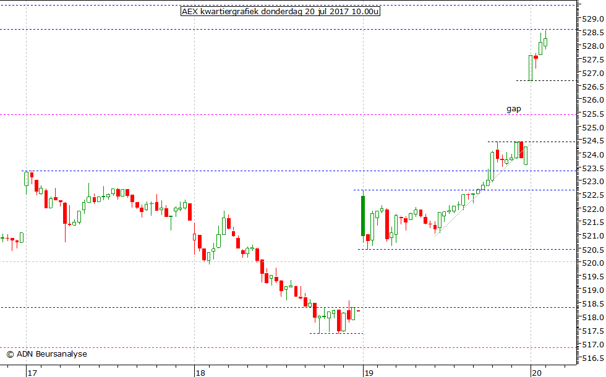Click price label 518.0 on the axis
Screen dimensions: 606x377
point(593,318)
